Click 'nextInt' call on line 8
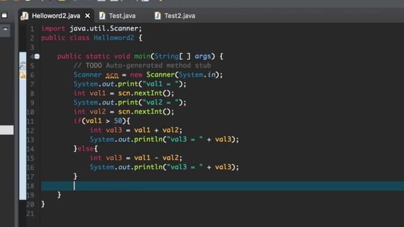Screen dimensions: 404x227 click(x=148, y=93)
